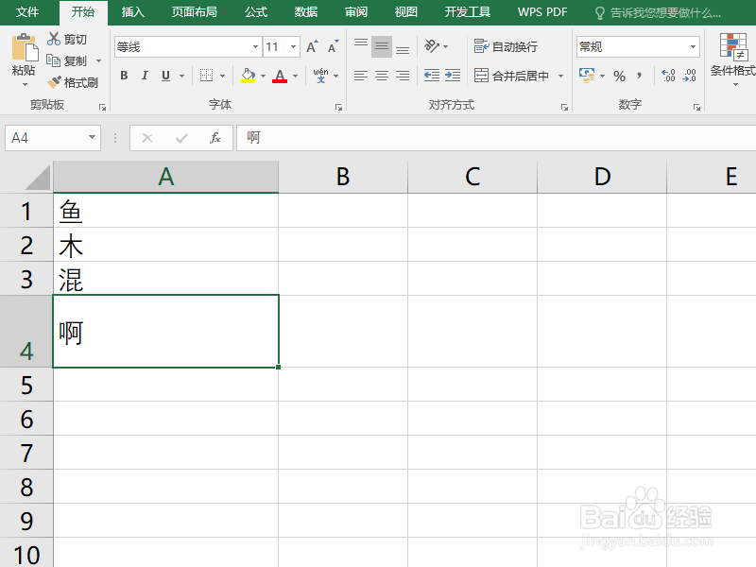Viewport: 756px width, 567px height.
Task: Open number format dialog launcher
Action: tap(696, 107)
